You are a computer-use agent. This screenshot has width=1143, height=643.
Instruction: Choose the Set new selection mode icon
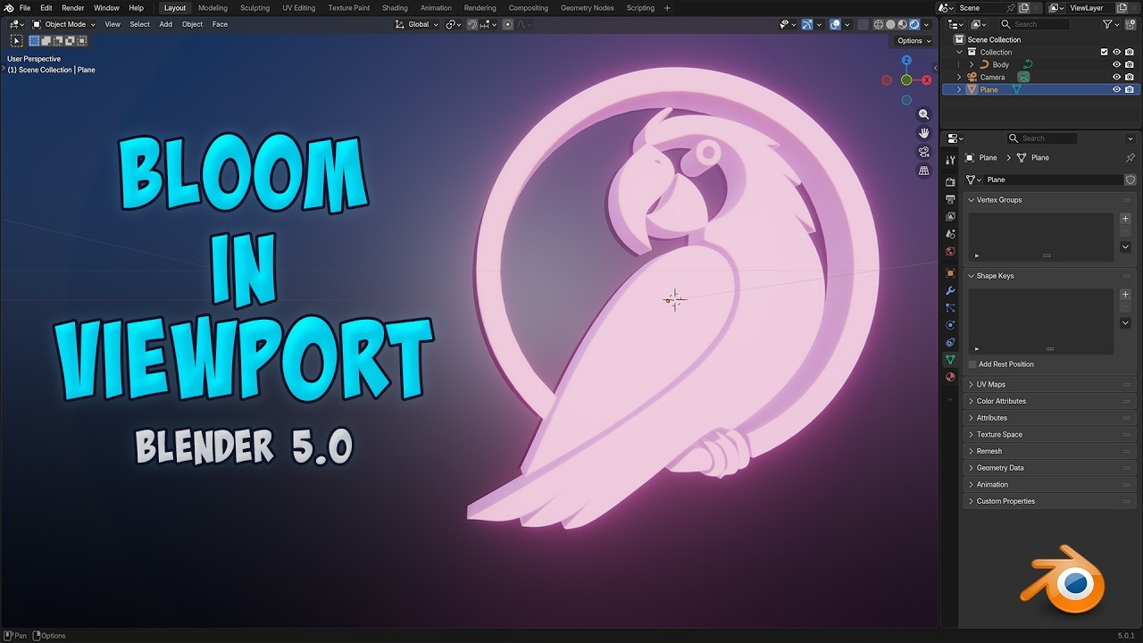point(35,40)
